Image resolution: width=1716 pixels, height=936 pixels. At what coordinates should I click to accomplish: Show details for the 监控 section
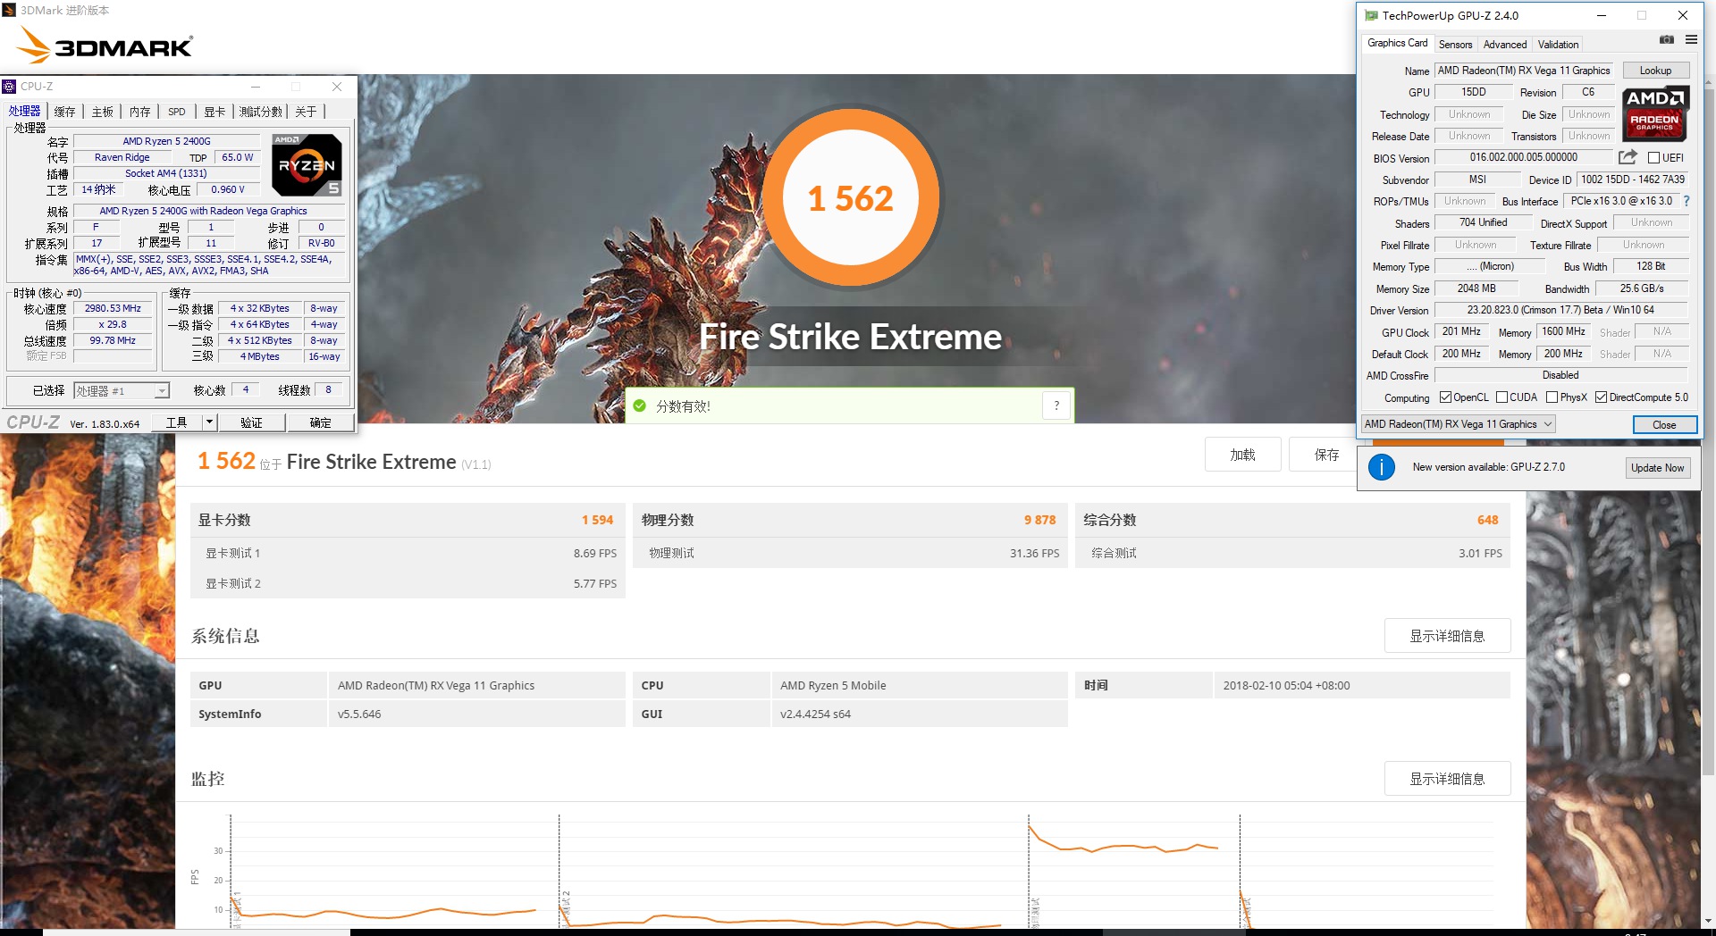tap(1447, 779)
